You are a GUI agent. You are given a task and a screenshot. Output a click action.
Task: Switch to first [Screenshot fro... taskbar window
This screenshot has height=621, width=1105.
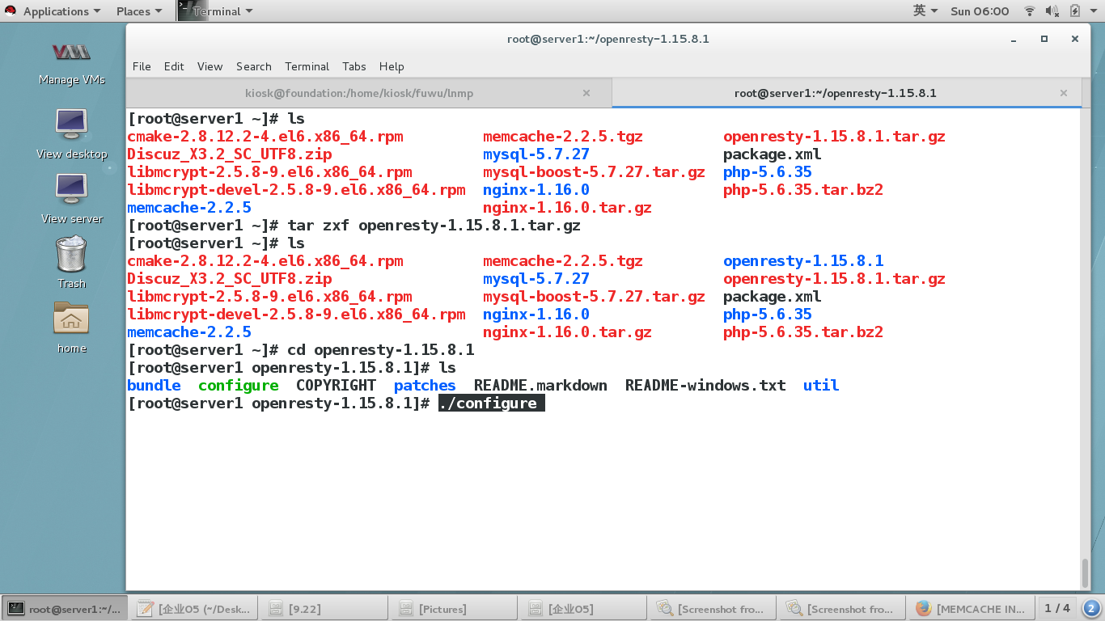pyautogui.click(x=713, y=609)
